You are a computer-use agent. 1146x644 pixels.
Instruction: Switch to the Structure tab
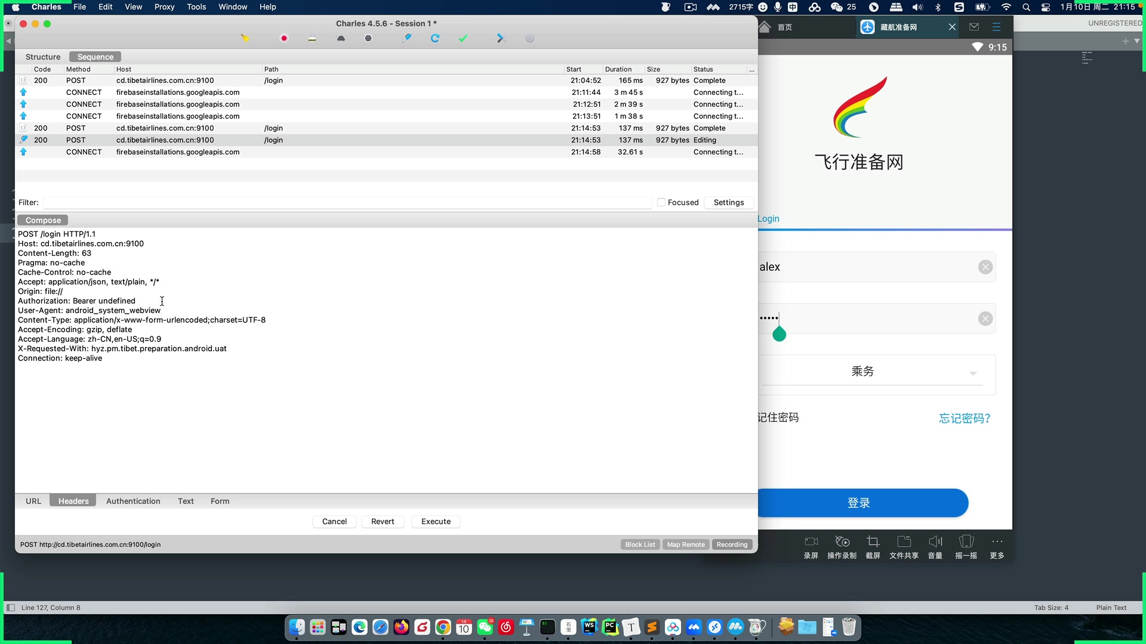pyautogui.click(x=43, y=57)
